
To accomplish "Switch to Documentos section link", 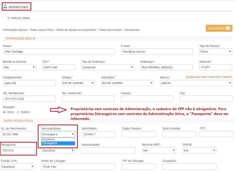I will click(132, 30).
